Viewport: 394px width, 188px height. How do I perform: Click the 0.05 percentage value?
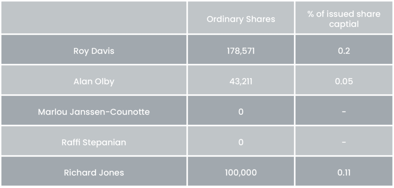coord(344,81)
